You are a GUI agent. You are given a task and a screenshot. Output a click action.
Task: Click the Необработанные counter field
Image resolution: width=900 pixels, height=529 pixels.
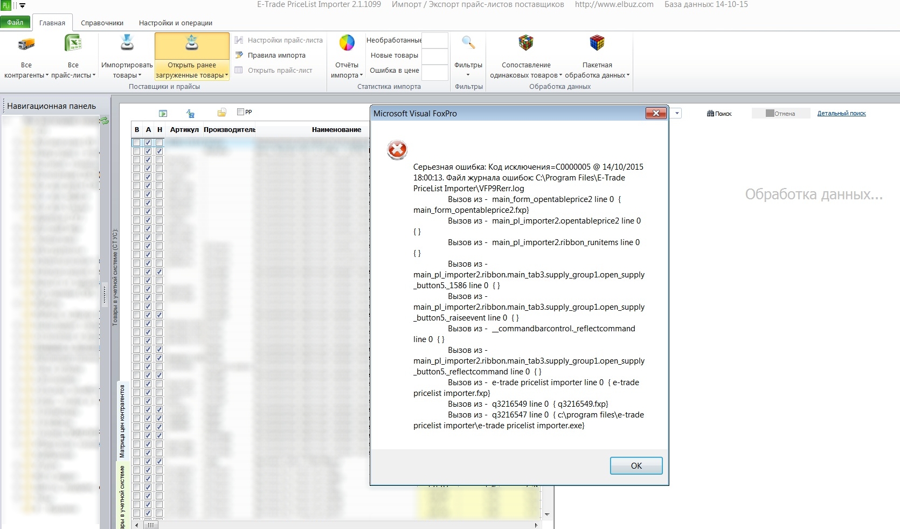(x=435, y=40)
